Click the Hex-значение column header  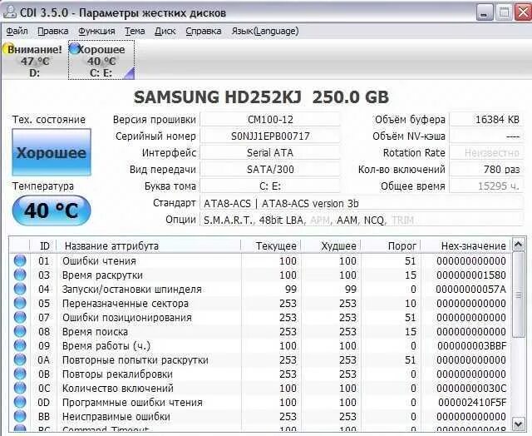pos(466,245)
